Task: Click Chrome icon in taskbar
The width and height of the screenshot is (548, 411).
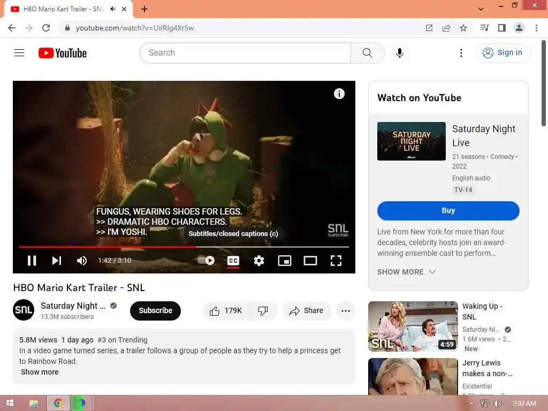Action: pyautogui.click(x=58, y=403)
